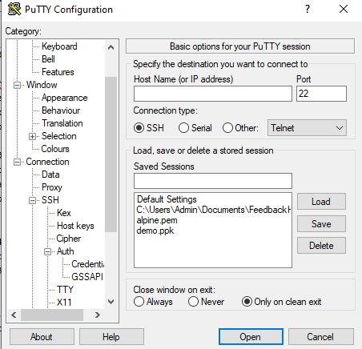Select the Other connection type
Viewport: 362px width, 349px height.
pyautogui.click(x=240, y=128)
